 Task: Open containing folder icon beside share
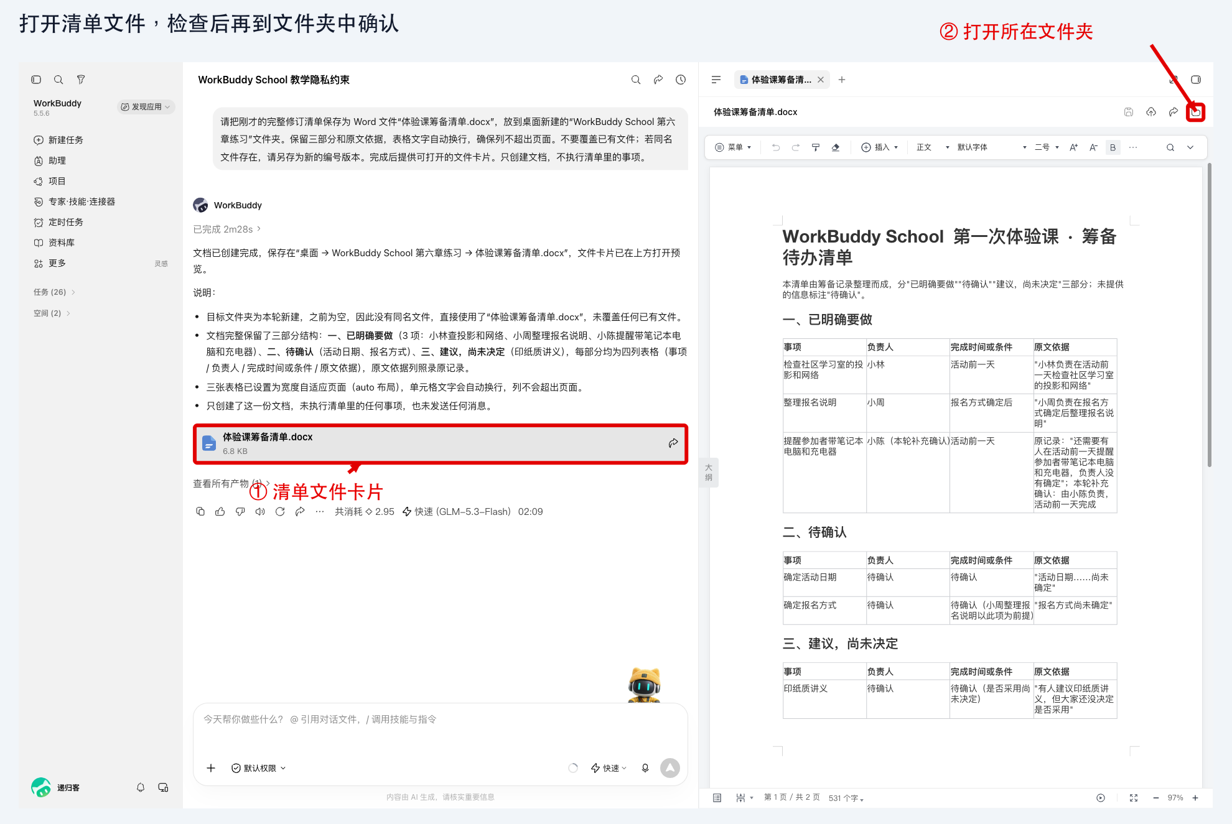pyautogui.click(x=1195, y=112)
